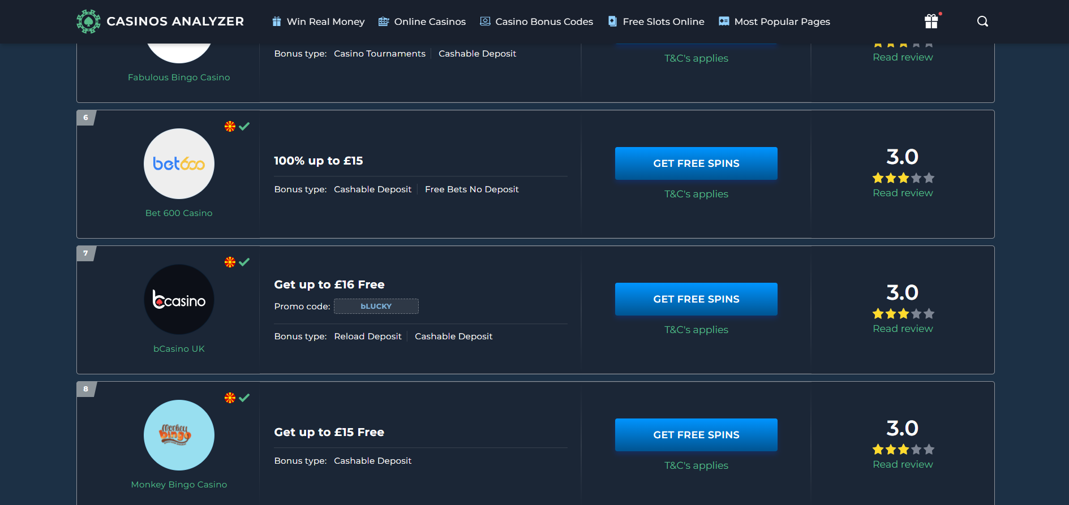Image resolution: width=1069 pixels, height=505 pixels.
Task: Click Cashable Deposit in Bet 600 row
Action: [372, 189]
